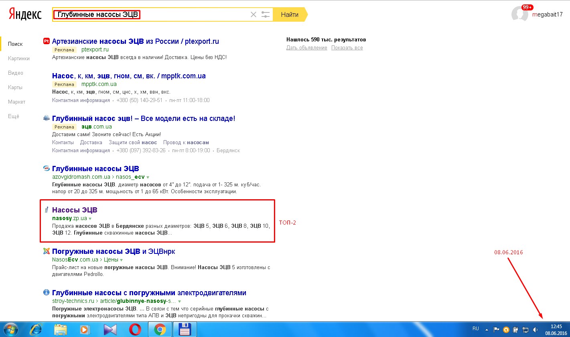Open Погружные насосы ЭЦВ и ЭЦВнрк result
The height and width of the screenshot is (337, 570).
click(x=114, y=251)
